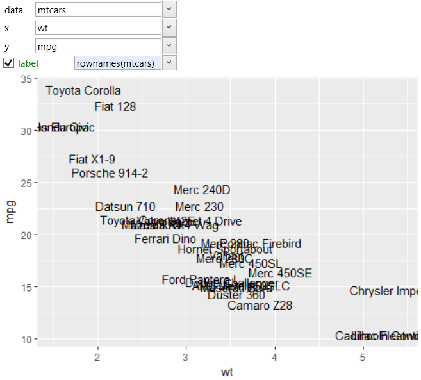The width and height of the screenshot is (421, 380).
Task: Click the mpg y-axis title
Action: [10, 212]
